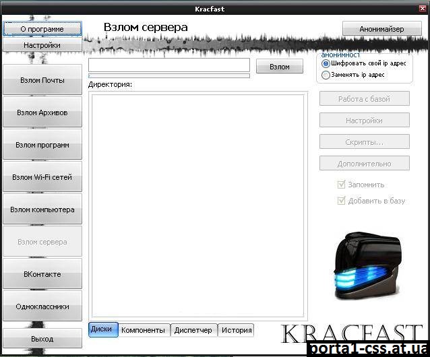The width and height of the screenshot is (430, 357).
Task: Select the Шифровать свой ip адрес radio button
Action: (x=326, y=63)
